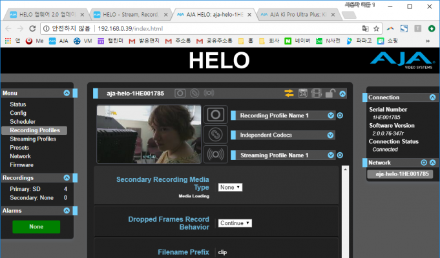Click the small record status icon in header bar
This screenshot has width=440, height=258.
[x=180, y=94]
